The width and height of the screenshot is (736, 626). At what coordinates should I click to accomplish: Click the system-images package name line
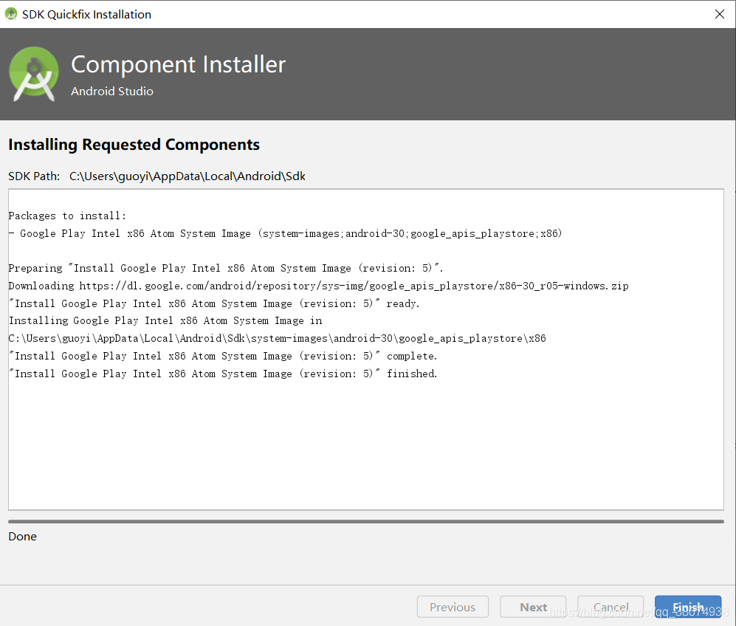click(286, 233)
